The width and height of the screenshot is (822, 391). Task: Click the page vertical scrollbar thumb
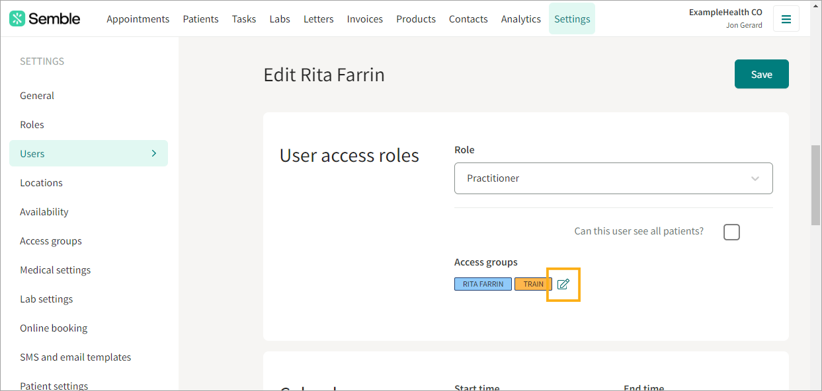(816, 185)
